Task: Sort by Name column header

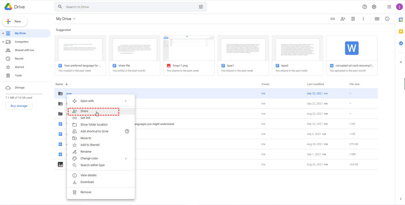Action: 59,84
